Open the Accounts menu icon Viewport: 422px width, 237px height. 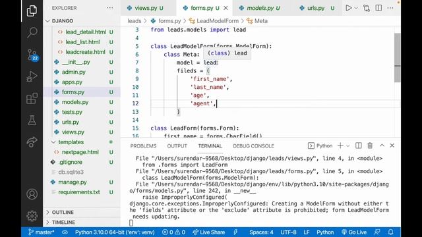click(32, 194)
